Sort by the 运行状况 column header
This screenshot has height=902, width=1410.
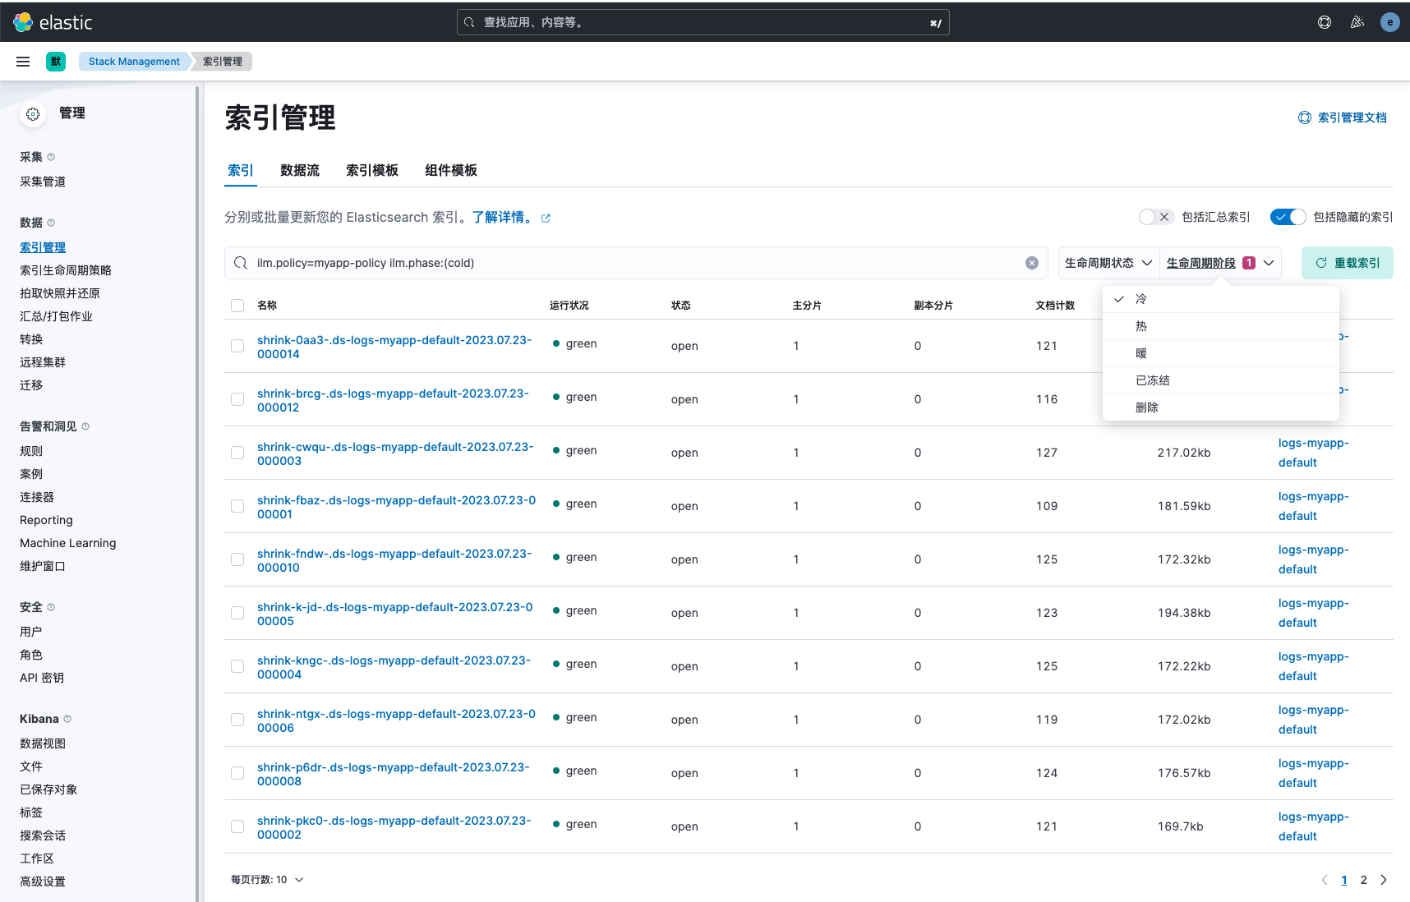[569, 306]
